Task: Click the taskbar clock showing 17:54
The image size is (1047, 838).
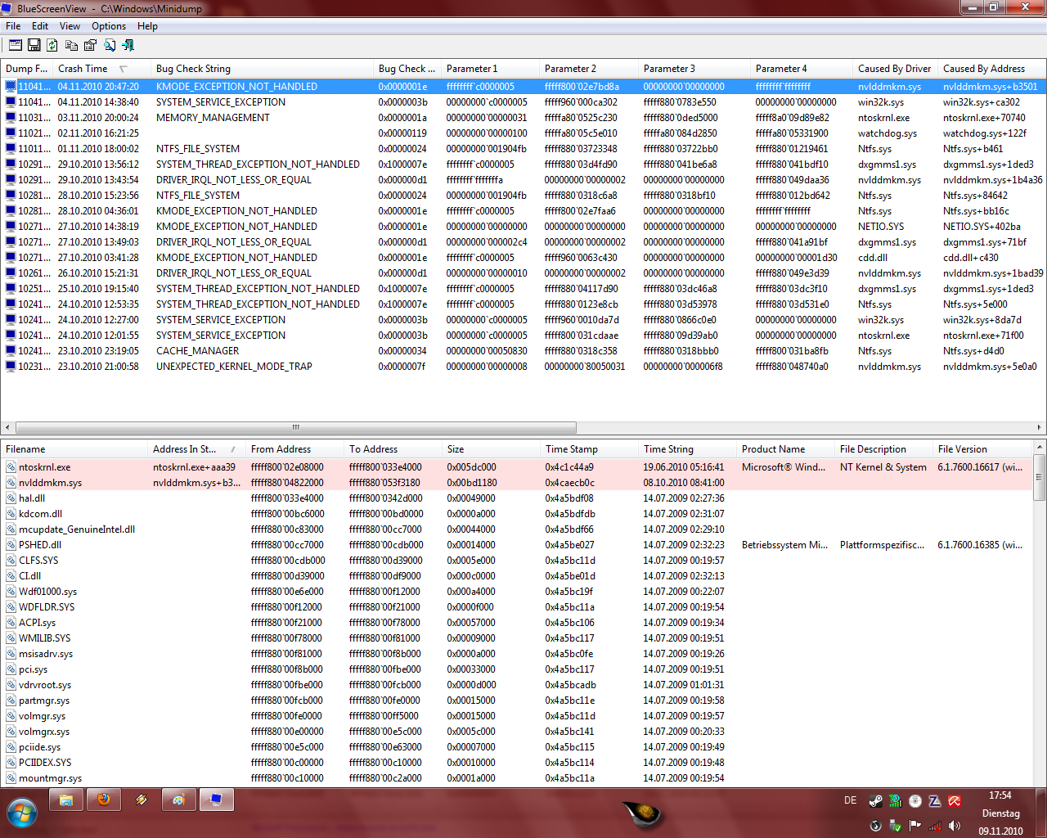Action: [x=1000, y=795]
